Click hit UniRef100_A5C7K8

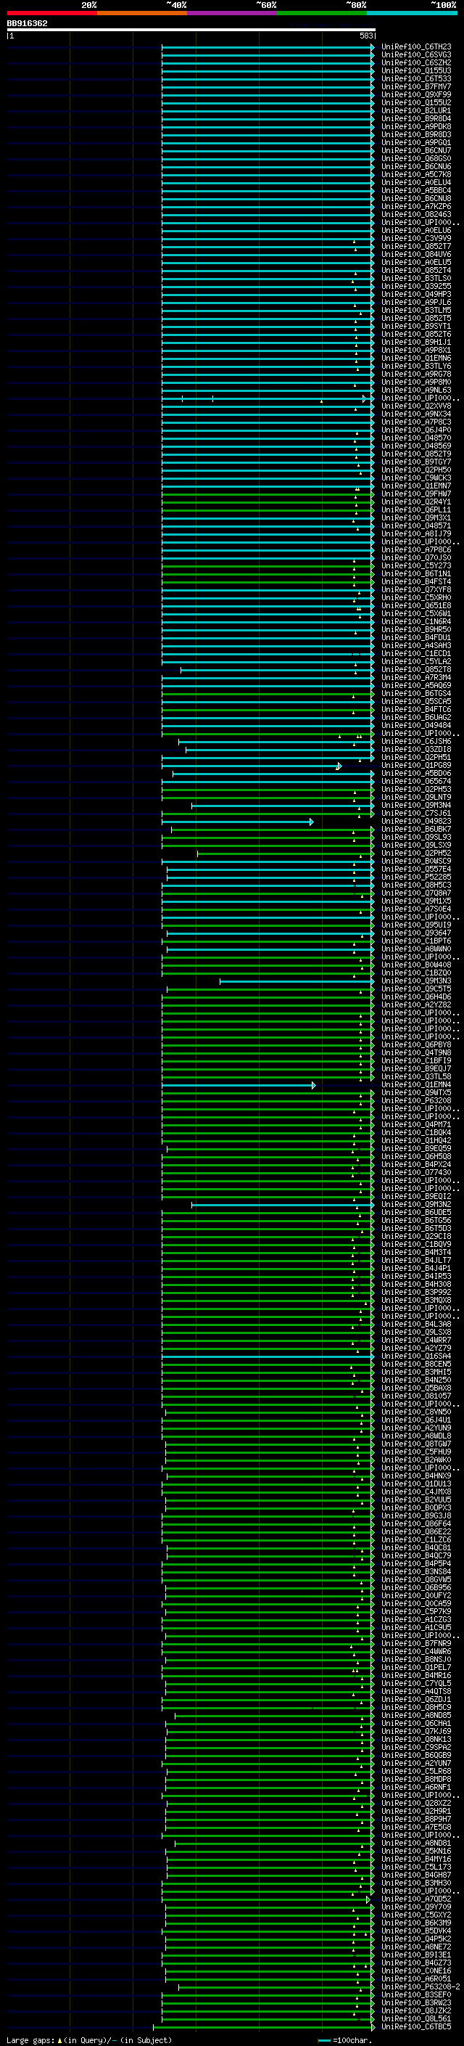[x=415, y=174]
